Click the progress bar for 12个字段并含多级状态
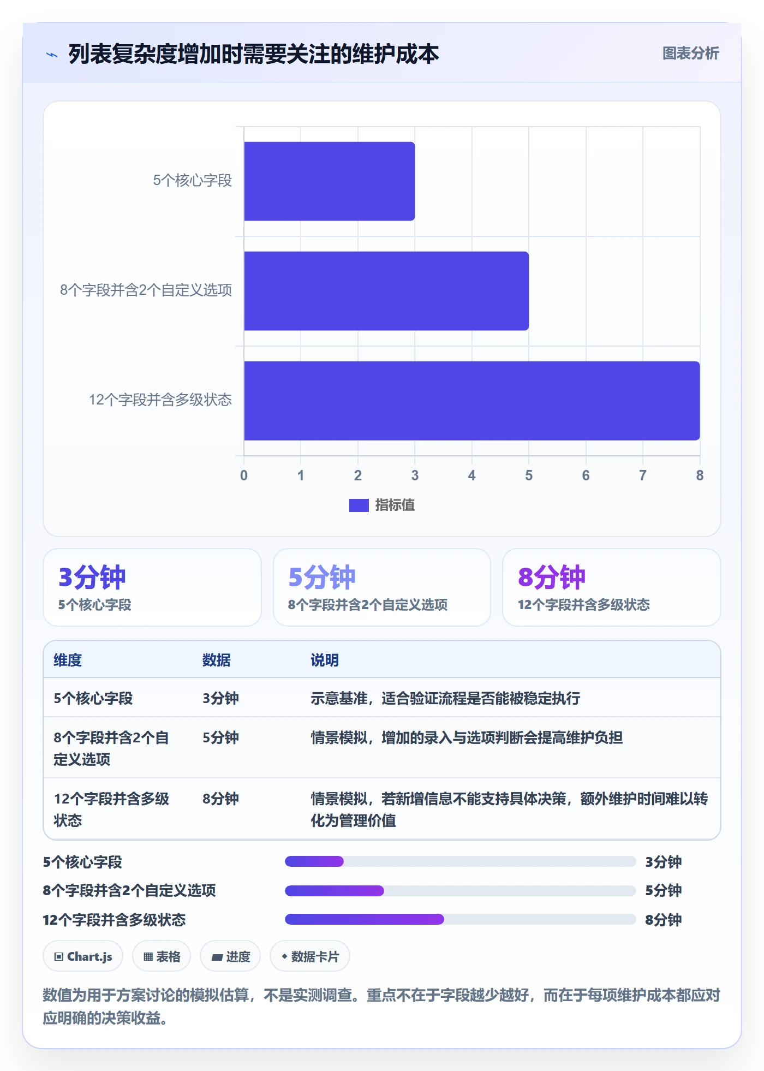764x1071 pixels. click(x=461, y=919)
